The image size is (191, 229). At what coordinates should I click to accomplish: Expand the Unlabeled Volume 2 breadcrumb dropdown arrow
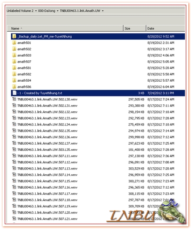point(36,11)
